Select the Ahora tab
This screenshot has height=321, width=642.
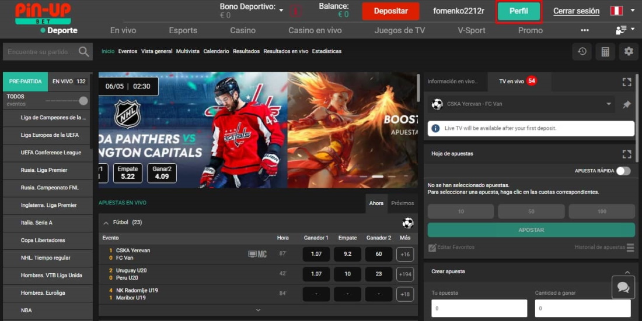376,203
